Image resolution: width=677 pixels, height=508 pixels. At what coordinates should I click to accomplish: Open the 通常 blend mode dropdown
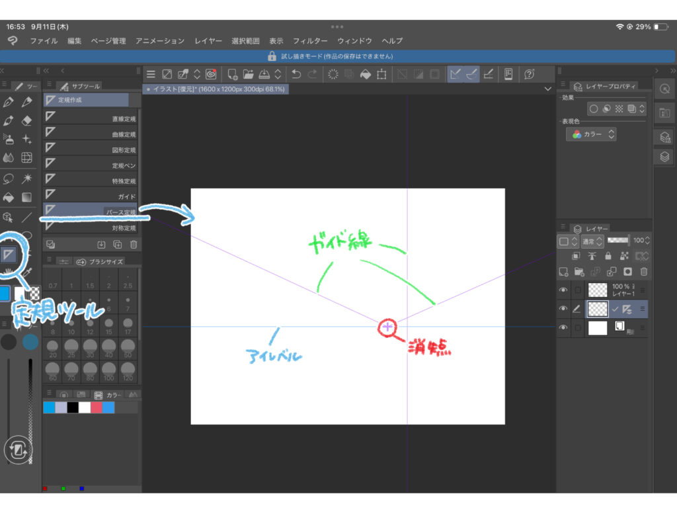[591, 241]
